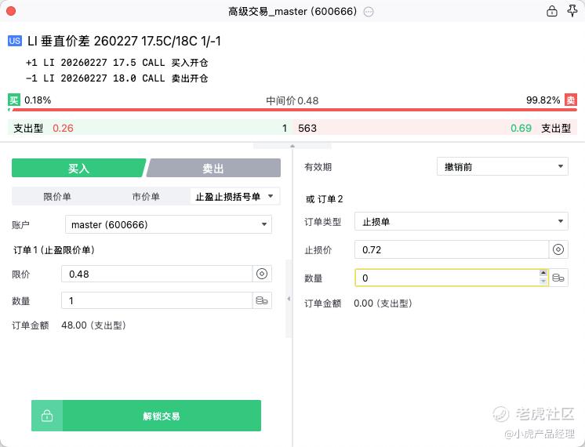Click the 0.69 ask price
Viewport: 585px width, 447px height.
521,128
